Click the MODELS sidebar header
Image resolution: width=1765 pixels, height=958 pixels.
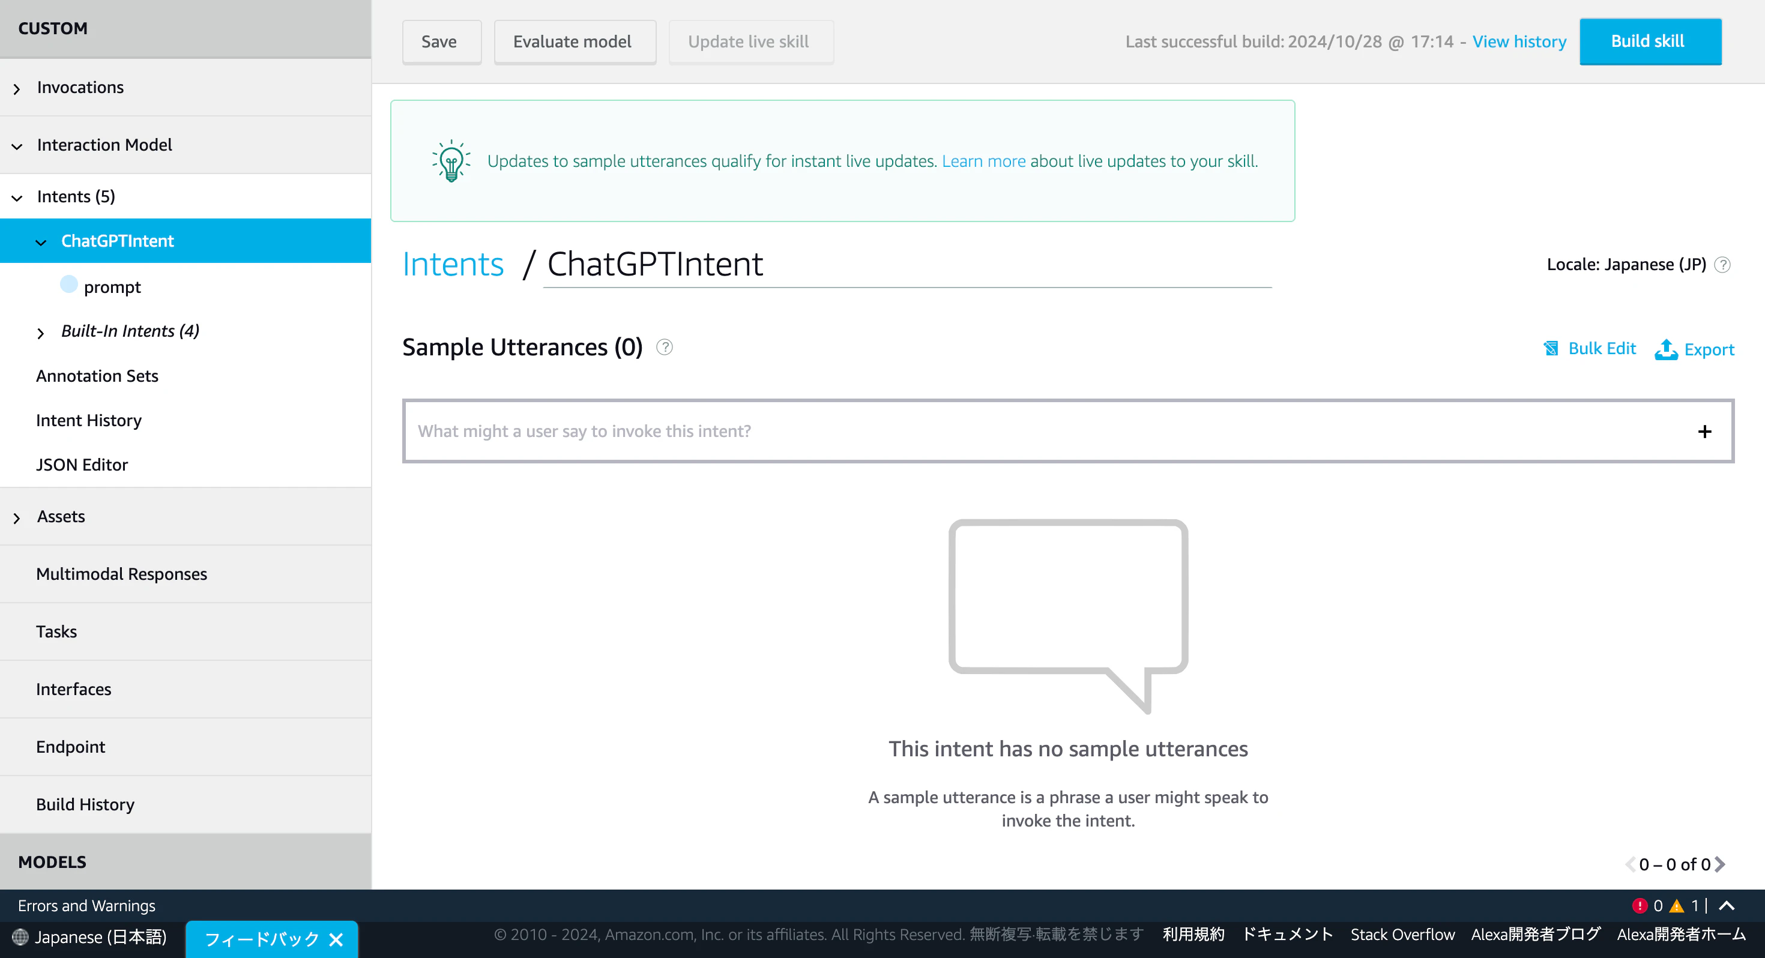(x=186, y=862)
